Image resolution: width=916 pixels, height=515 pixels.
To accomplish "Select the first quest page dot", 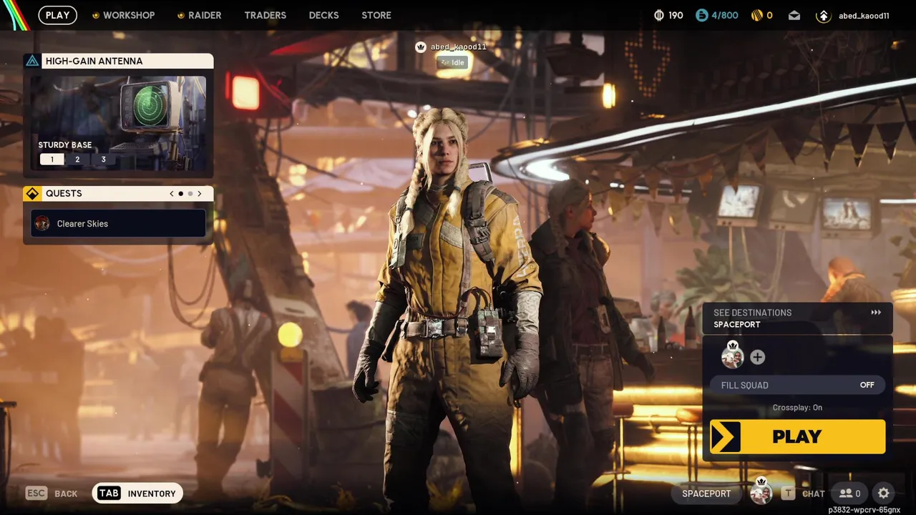I will coord(181,194).
